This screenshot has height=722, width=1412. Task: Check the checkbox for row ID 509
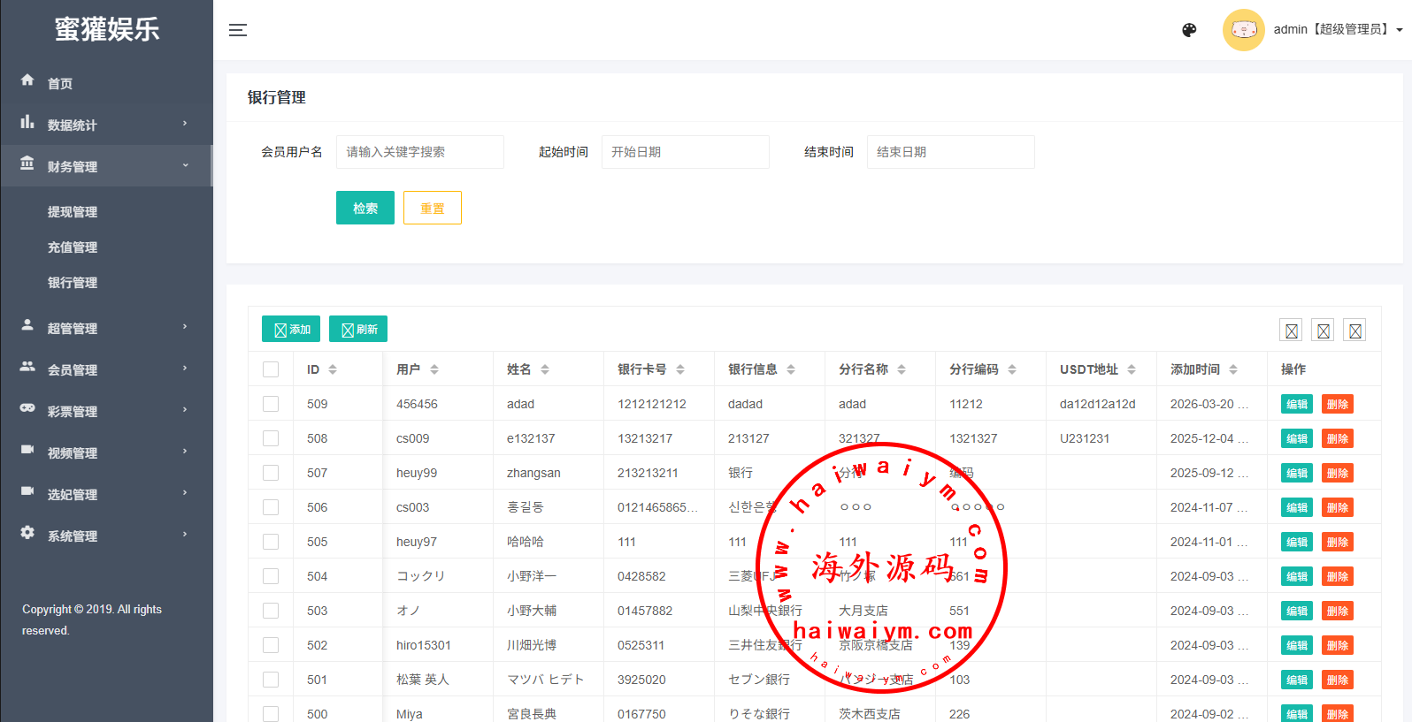tap(271, 404)
